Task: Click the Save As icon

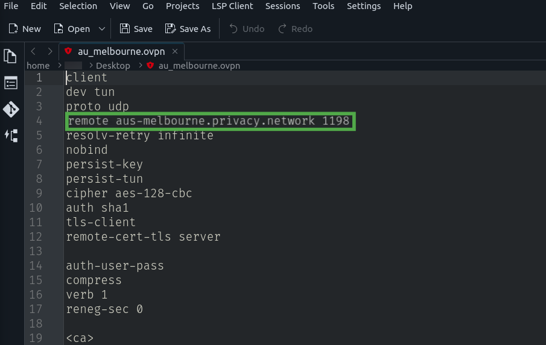Action: point(170,28)
